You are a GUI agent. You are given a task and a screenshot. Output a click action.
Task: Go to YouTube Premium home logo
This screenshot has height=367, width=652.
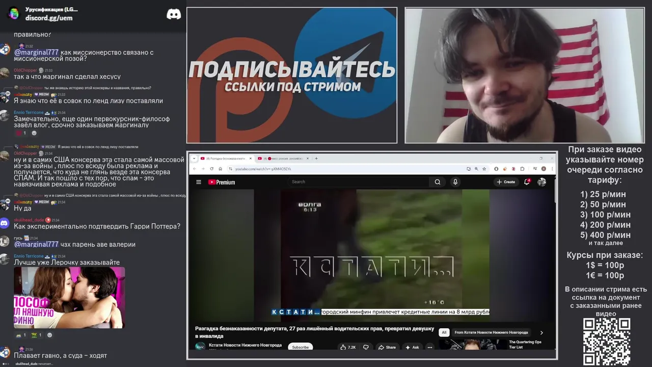tap(222, 182)
